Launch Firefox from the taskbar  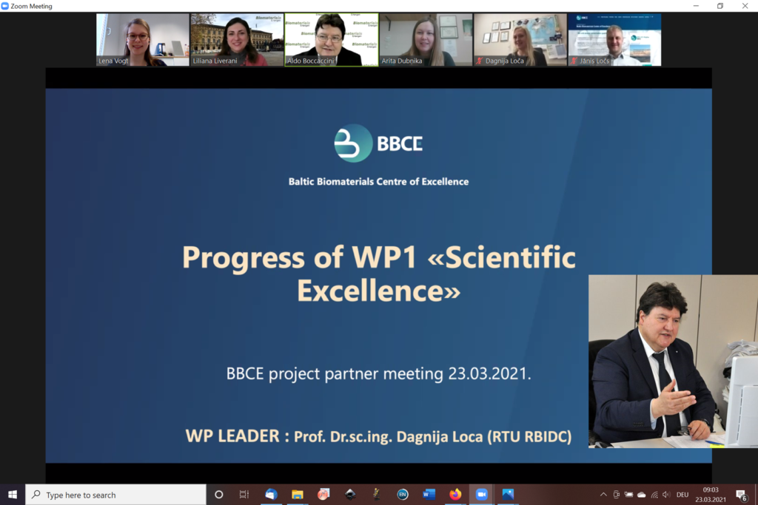pyautogui.click(x=455, y=495)
